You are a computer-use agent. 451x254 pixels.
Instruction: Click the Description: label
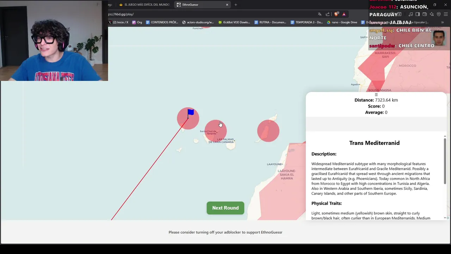pos(324,154)
